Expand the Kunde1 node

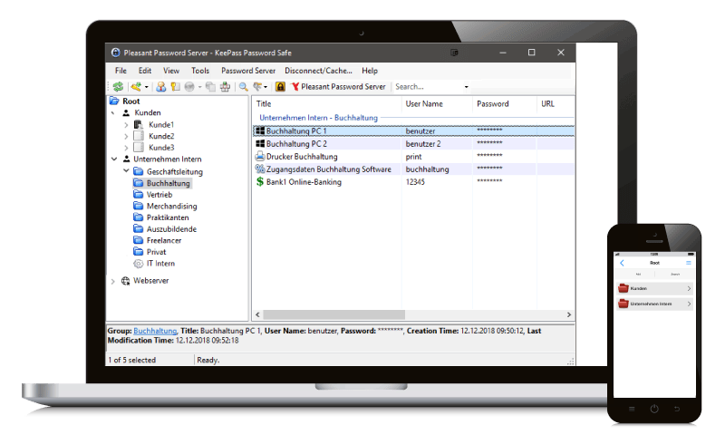pyautogui.click(x=126, y=125)
